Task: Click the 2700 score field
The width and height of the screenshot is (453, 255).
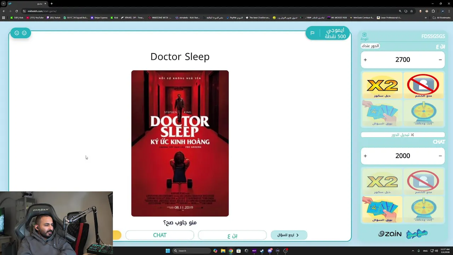Action: tap(403, 60)
